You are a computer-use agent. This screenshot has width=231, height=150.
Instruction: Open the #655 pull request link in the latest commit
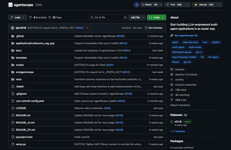pos(79,28)
